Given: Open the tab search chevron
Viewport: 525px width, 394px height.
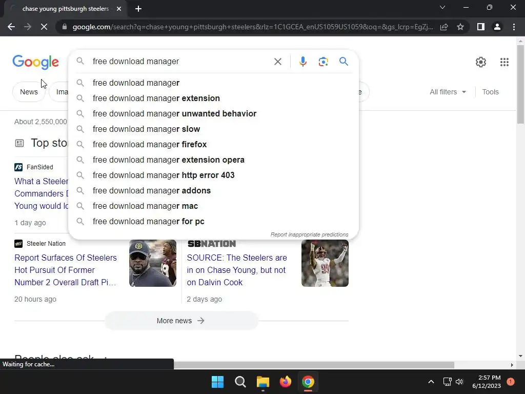Looking at the screenshot, I should coord(442,7).
